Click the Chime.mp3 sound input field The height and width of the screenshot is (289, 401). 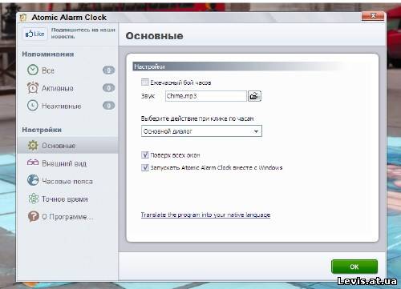coord(206,96)
